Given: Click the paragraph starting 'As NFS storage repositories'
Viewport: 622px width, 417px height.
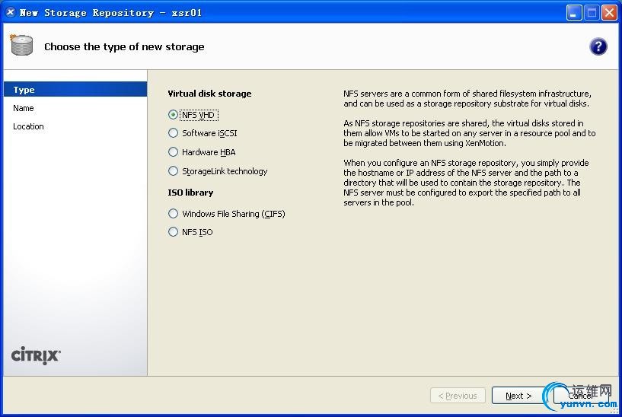Looking at the screenshot, I should (x=470, y=133).
